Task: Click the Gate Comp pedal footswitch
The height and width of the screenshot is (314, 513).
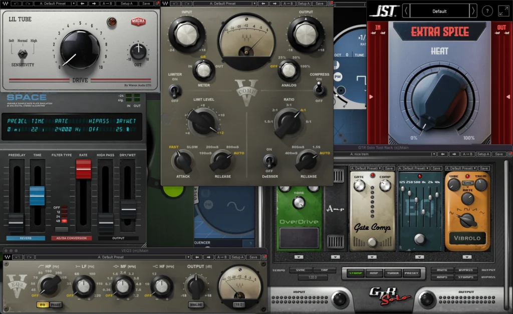Action: tap(372, 242)
